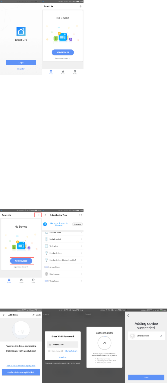This screenshot has width=167, height=383.
Task: Click the red-boxed ADD DEVICES button
Action: coord(21,261)
